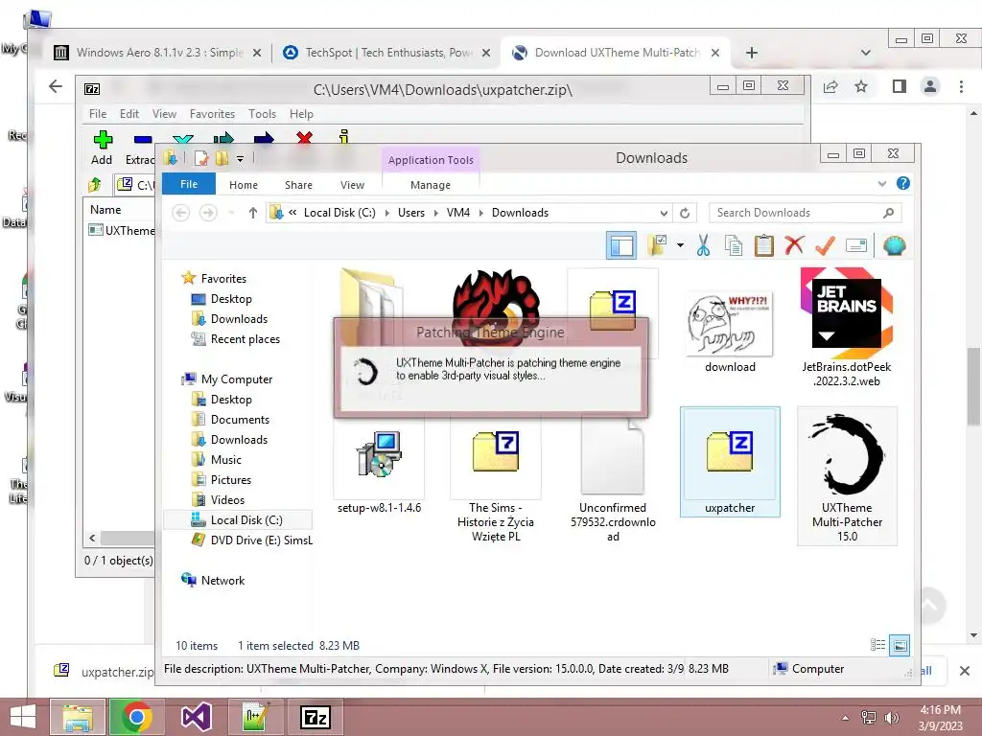Click the Explorer Back navigation arrow
Viewport: 982px width, 736px height.
181,213
